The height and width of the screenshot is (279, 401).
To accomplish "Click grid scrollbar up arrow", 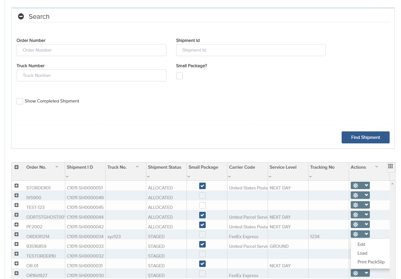I will [x=393, y=184].
